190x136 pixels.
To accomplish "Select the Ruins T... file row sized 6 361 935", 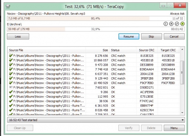I will [x=94, y=106].
